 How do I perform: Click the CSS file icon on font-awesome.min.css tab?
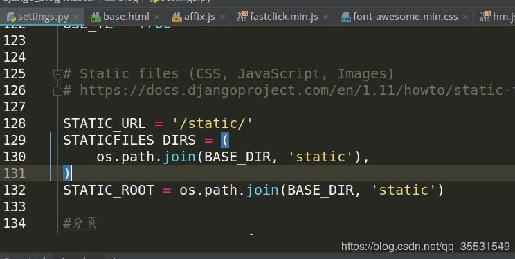345,17
